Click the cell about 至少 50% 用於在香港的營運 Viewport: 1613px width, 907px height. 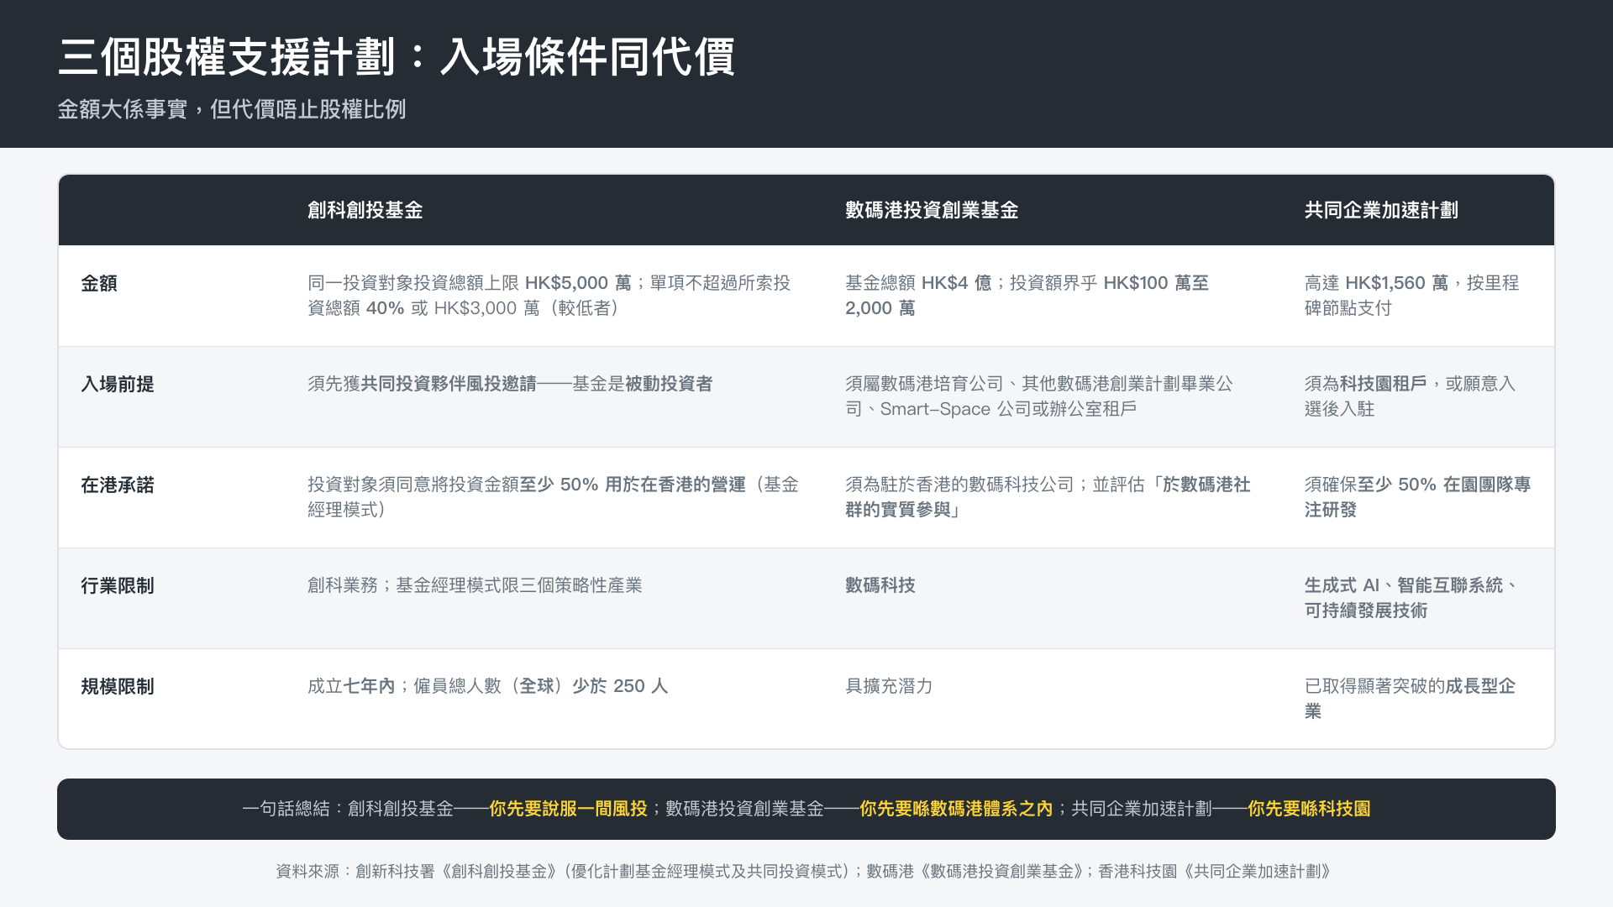click(x=553, y=497)
